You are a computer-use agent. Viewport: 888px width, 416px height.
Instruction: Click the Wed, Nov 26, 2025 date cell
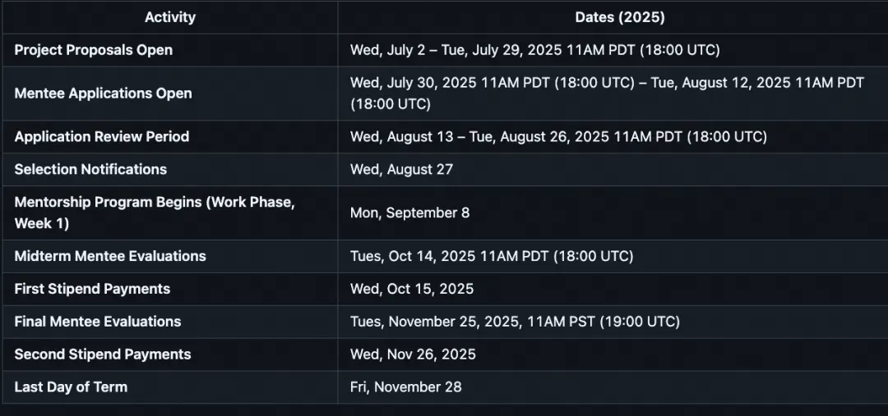413,354
